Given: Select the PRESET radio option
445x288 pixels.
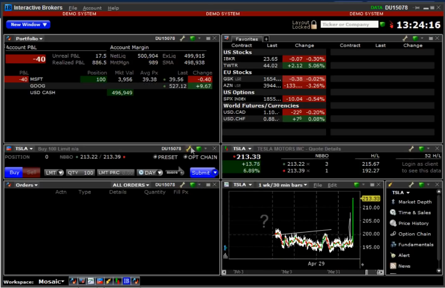Looking at the screenshot, I should [x=155, y=157].
